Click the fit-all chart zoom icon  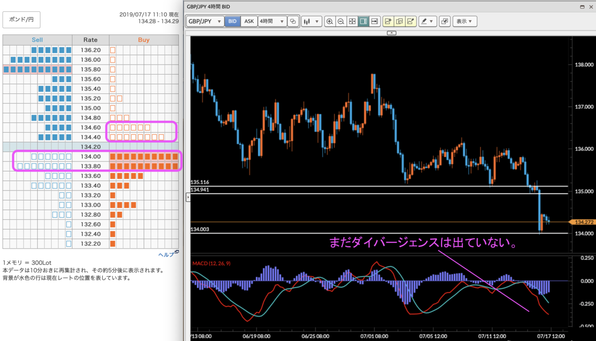point(352,21)
